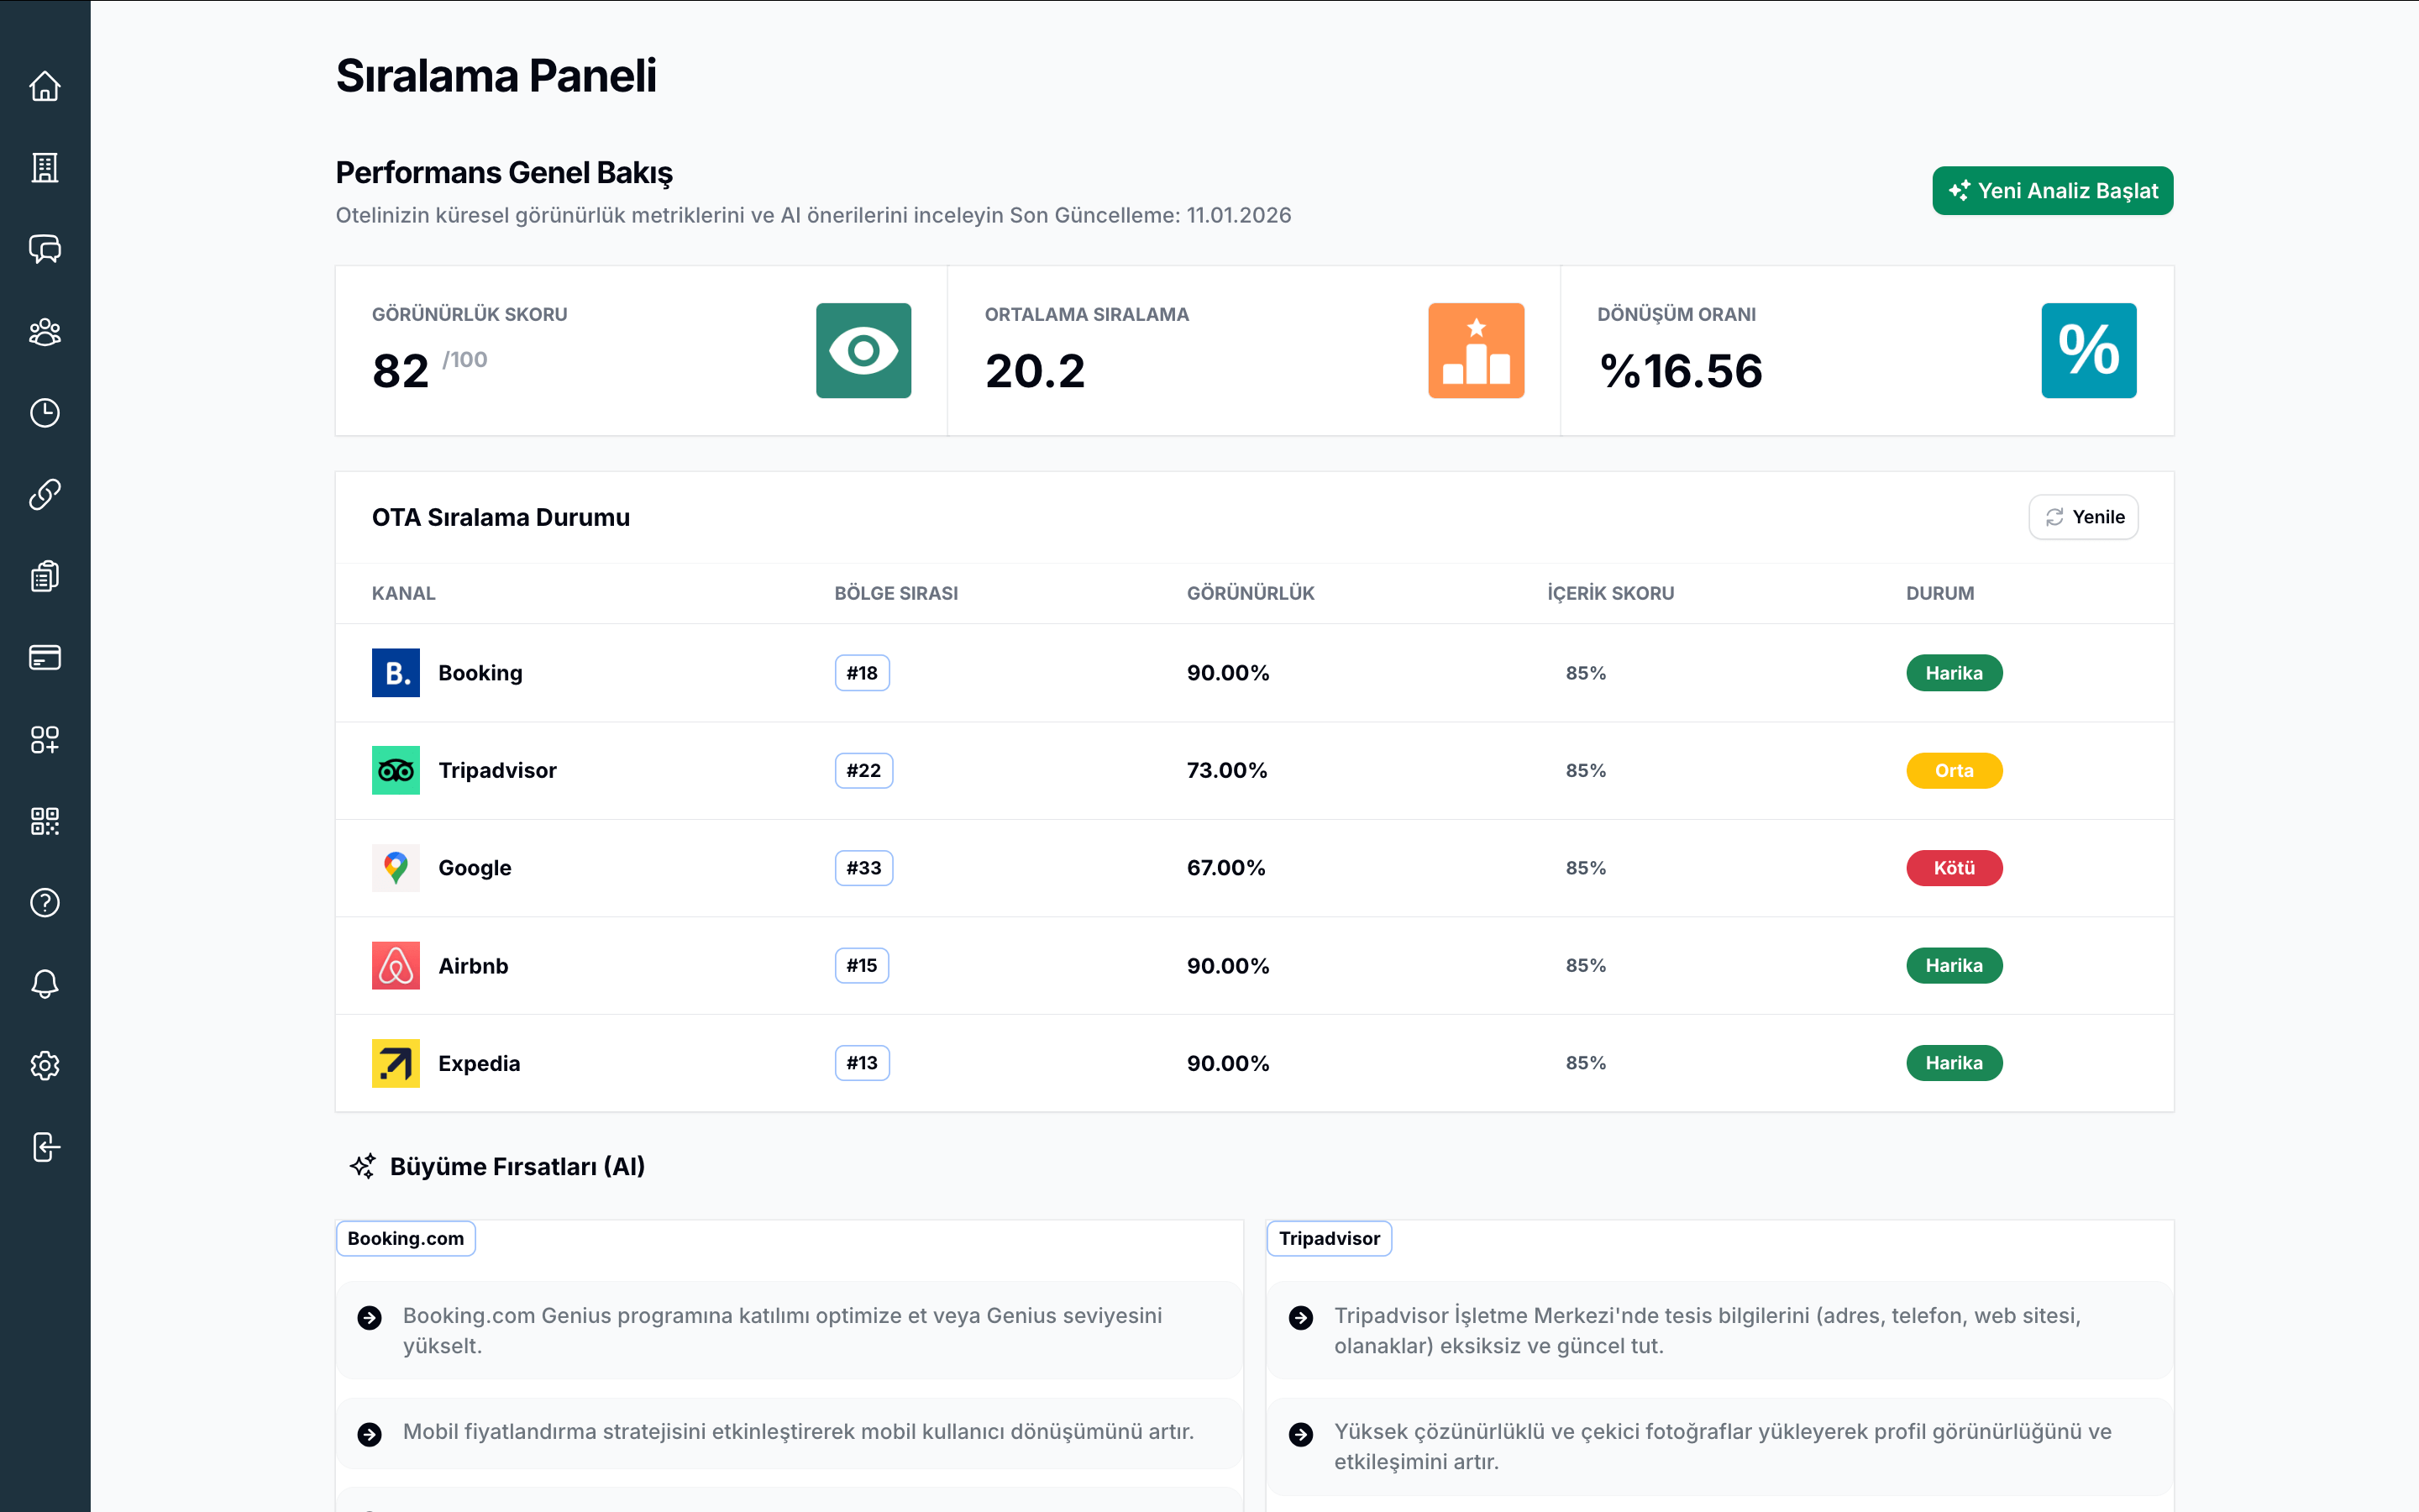Viewport: 2419px width, 1512px height.
Task: Select the Tripadvisor row in table
Action: 496,771
